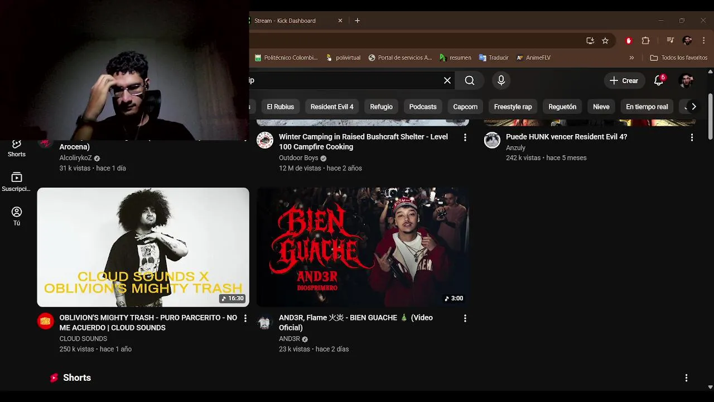
Task: Close the Stream - Kick Dashboard tab
Action: [x=340, y=21]
